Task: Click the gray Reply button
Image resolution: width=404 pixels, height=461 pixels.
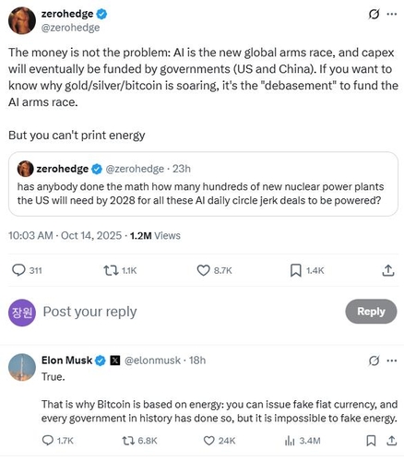Action: click(x=371, y=312)
